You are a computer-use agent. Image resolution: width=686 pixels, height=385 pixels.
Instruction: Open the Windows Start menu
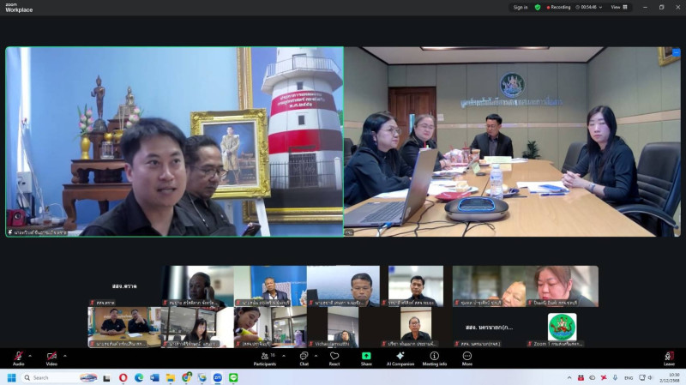coord(12,377)
